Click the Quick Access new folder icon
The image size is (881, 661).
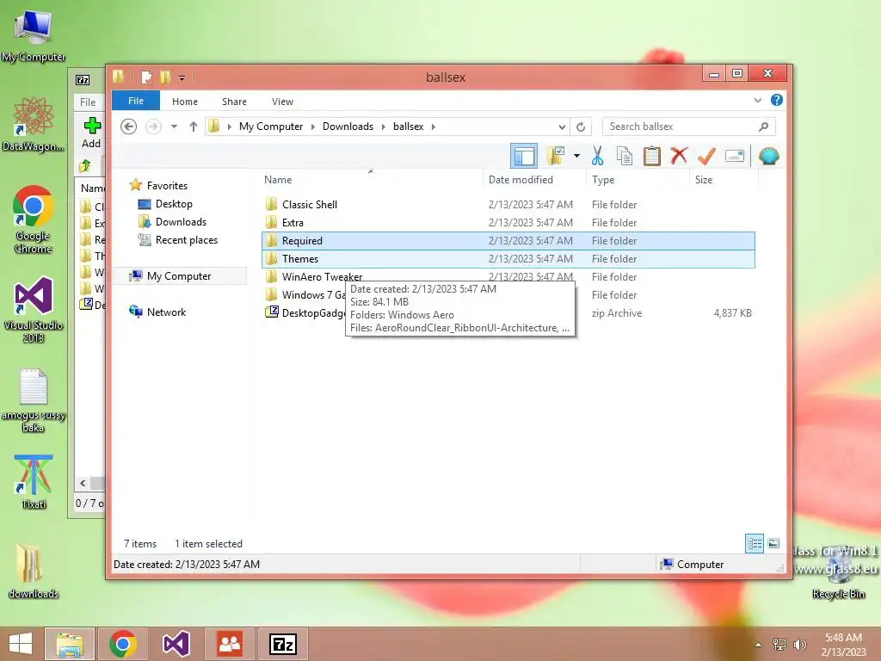pyautogui.click(x=165, y=77)
